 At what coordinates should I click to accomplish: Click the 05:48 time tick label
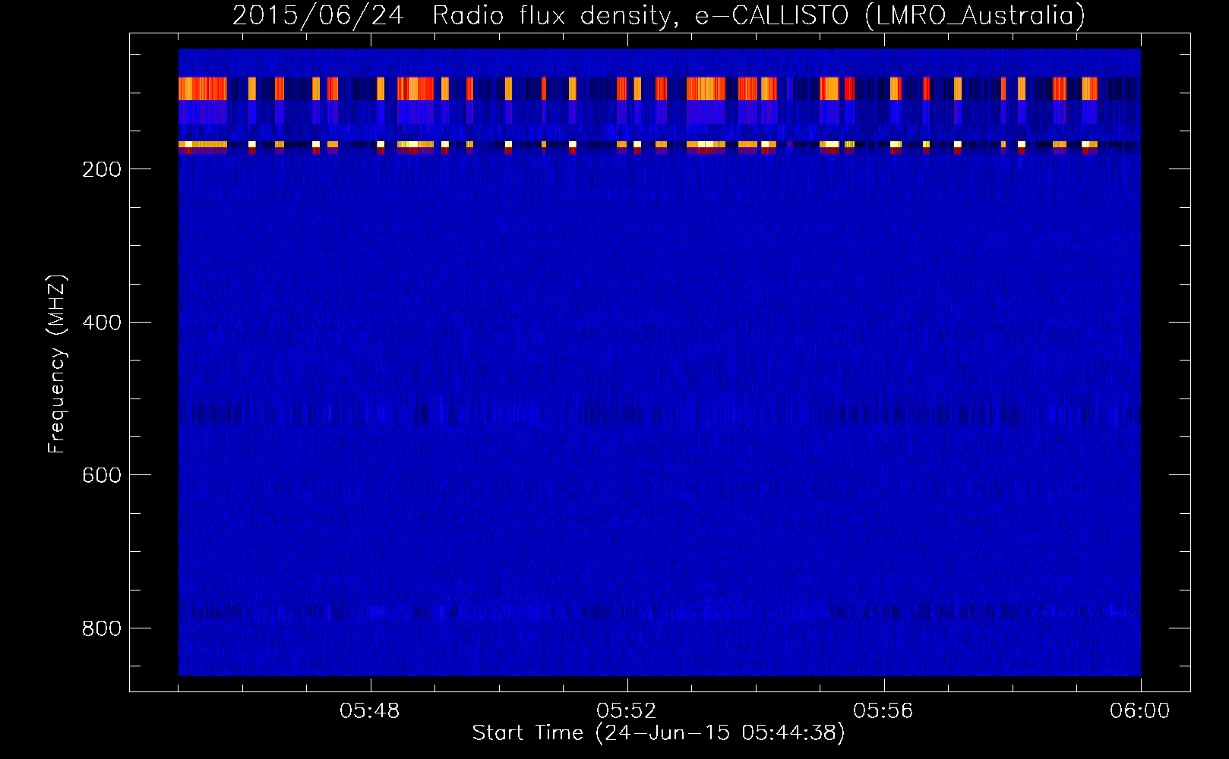pyautogui.click(x=370, y=711)
